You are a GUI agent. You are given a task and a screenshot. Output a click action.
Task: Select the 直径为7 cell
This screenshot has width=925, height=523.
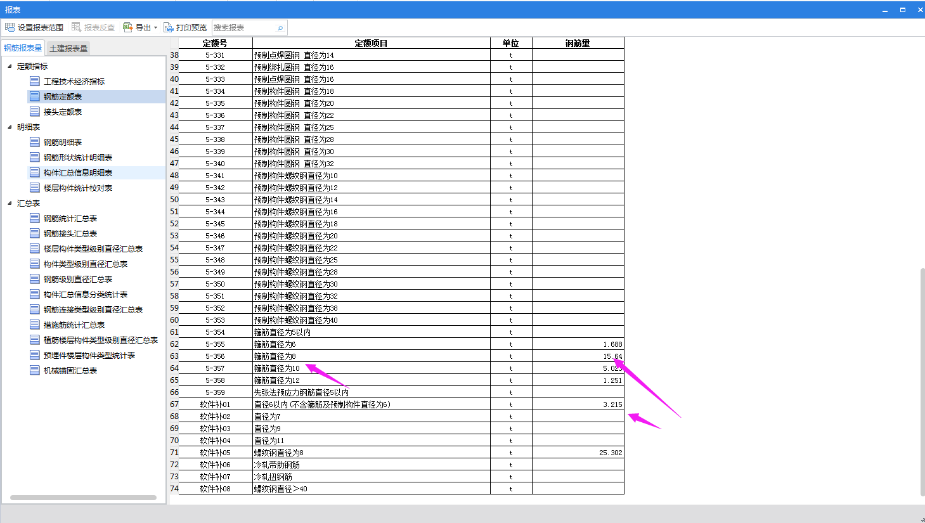point(371,416)
